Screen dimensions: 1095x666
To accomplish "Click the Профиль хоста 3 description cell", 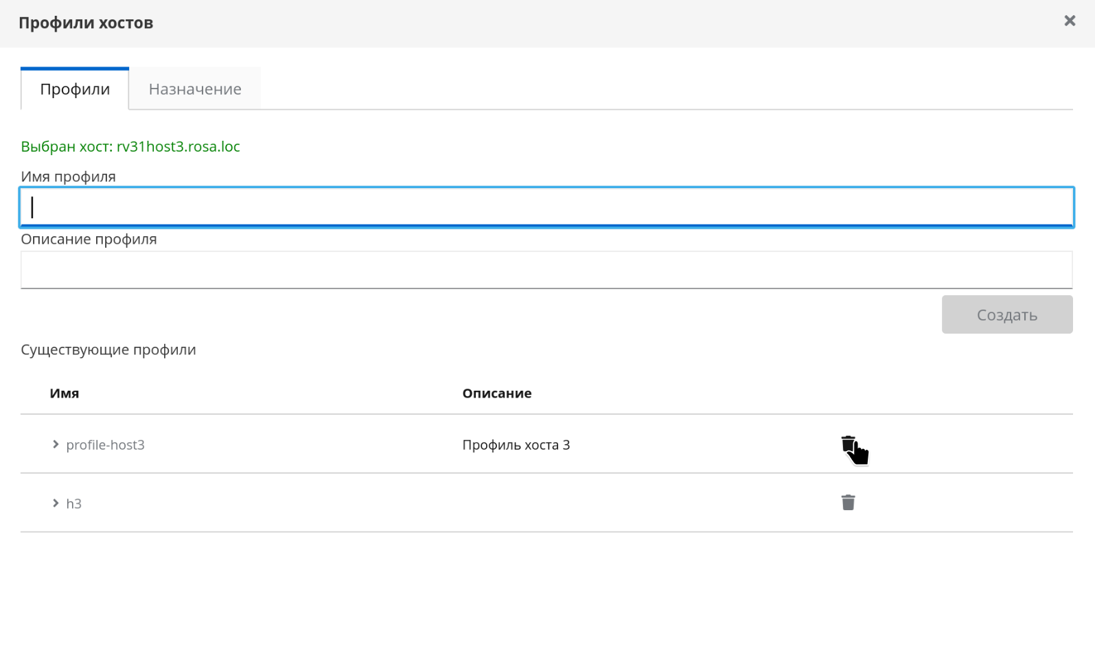I will 516,445.
